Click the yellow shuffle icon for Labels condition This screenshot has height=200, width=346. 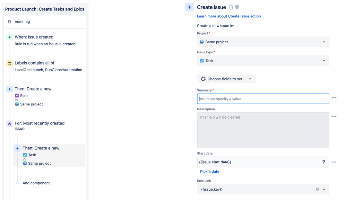point(10,63)
